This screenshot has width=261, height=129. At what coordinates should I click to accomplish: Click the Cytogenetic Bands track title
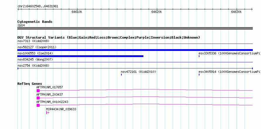pos(35,22)
